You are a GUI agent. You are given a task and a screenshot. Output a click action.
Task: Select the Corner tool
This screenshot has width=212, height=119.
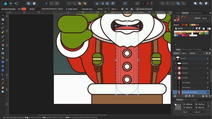[x=3, y=28]
